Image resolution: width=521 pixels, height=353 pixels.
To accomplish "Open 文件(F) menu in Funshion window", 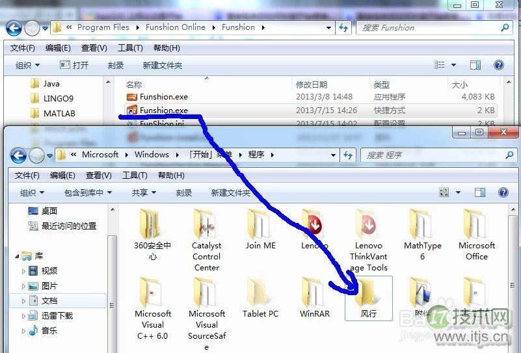I will [23, 48].
